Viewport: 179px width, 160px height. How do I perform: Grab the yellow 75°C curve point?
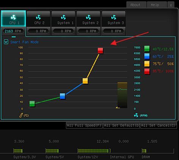tap(85, 81)
